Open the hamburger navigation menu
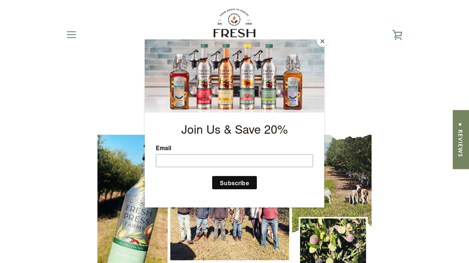469x263 pixels. [71, 34]
